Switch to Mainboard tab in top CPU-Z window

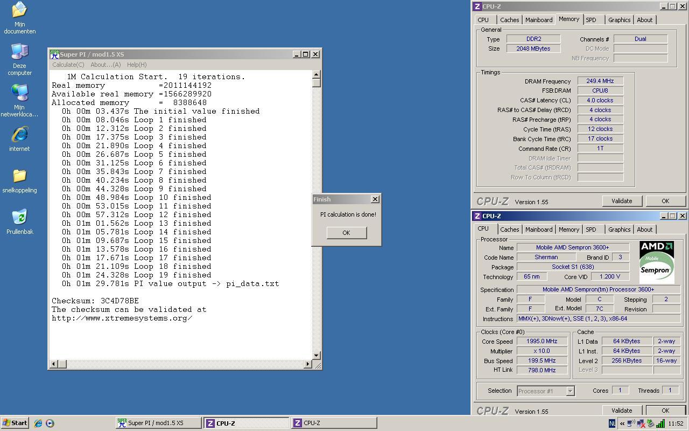pyautogui.click(x=539, y=20)
